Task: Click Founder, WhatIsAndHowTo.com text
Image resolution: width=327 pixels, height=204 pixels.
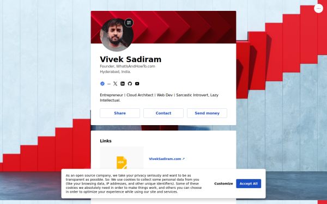Action: tap(128, 66)
